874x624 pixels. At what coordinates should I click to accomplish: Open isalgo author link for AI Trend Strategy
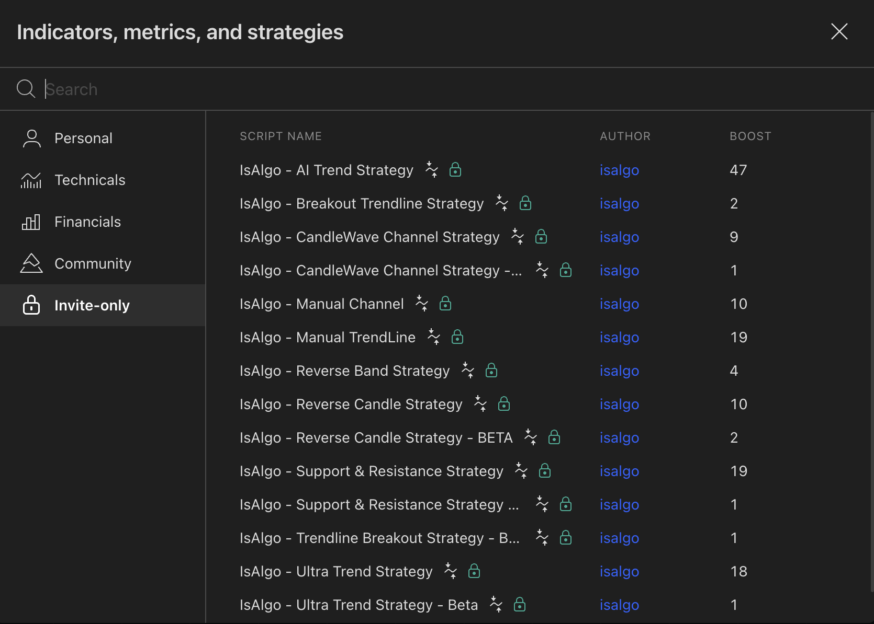[x=619, y=170]
